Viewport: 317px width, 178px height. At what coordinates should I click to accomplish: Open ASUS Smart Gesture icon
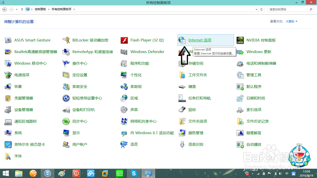8,40
